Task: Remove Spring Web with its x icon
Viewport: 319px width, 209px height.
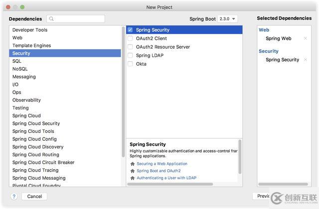Action: pyautogui.click(x=306, y=38)
